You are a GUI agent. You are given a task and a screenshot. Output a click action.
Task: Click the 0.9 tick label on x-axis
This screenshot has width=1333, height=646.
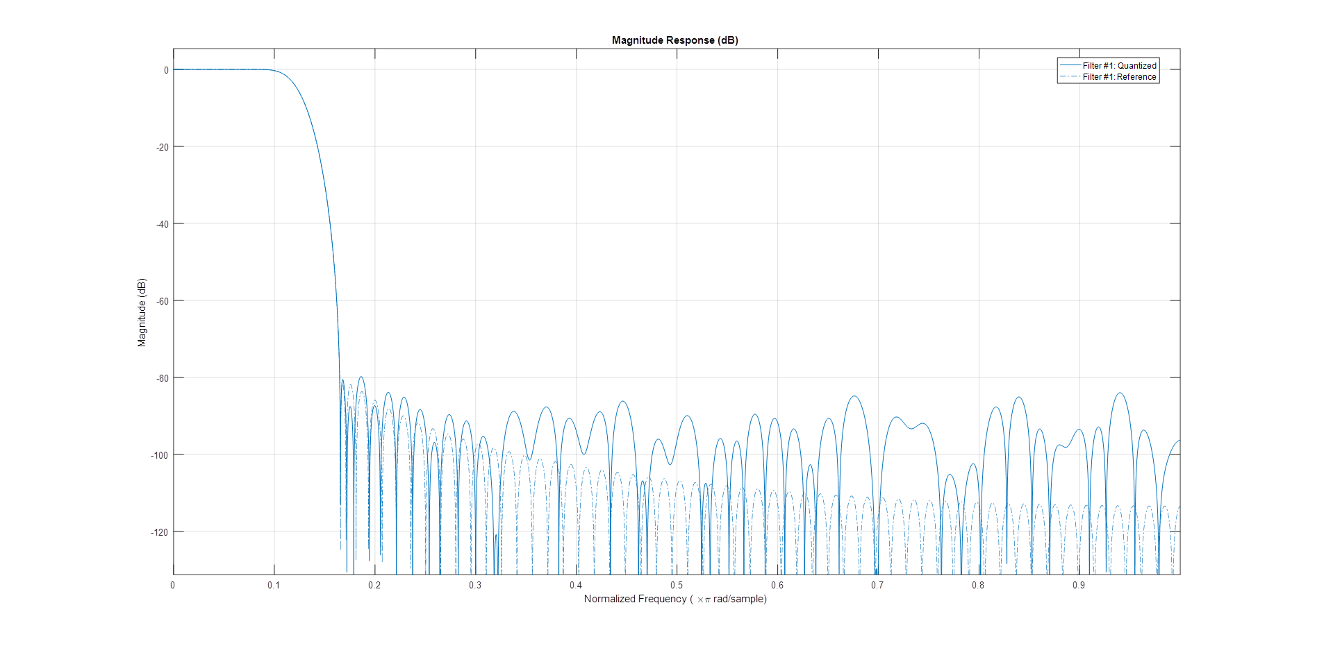pos(1079,585)
